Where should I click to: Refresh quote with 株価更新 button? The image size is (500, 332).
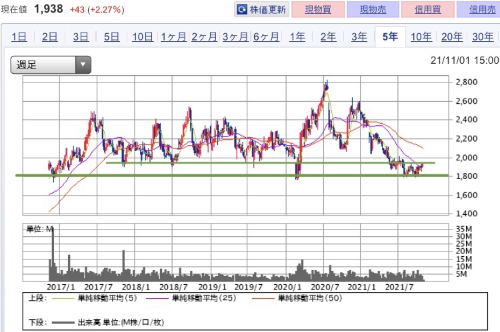pos(262,9)
